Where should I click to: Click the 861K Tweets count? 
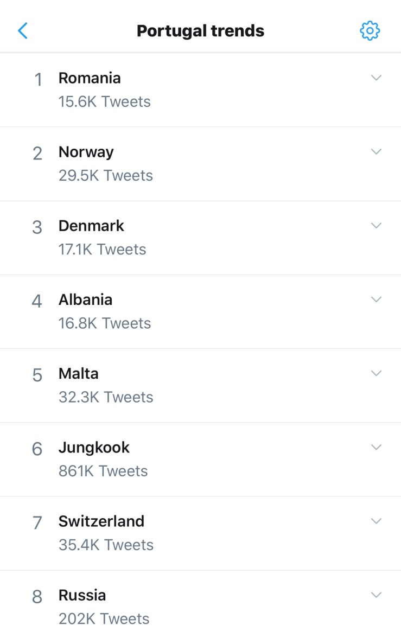tap(103, 471)
